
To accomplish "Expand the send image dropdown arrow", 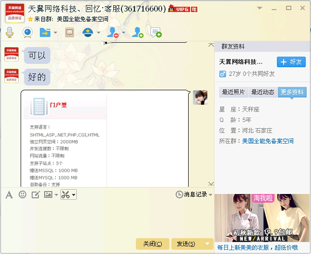I will pyautogui.click(x=56, y=195).
